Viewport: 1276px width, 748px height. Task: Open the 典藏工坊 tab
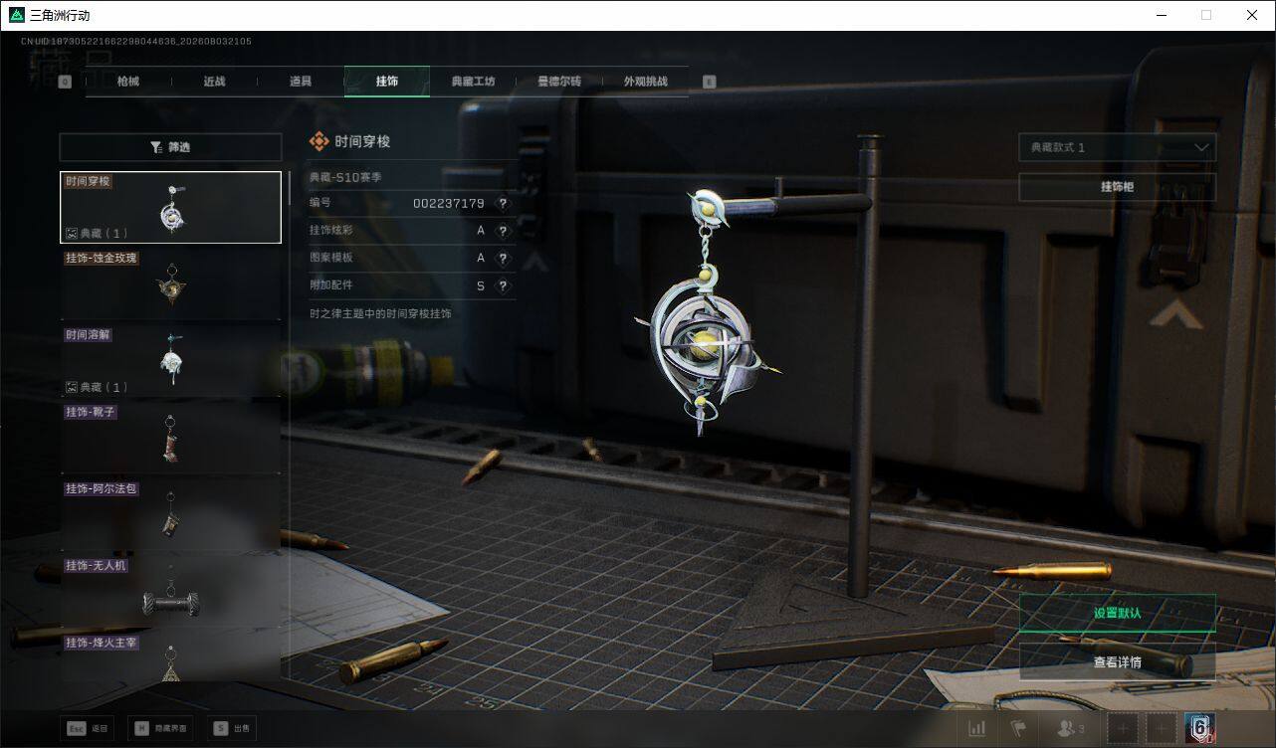(473, 82)
